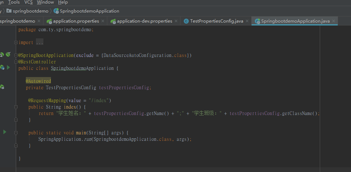This screenshot has height=172, width=351.
Task: Switch to TestPropertiesConfig.java tab
Action: coord(216,21)
